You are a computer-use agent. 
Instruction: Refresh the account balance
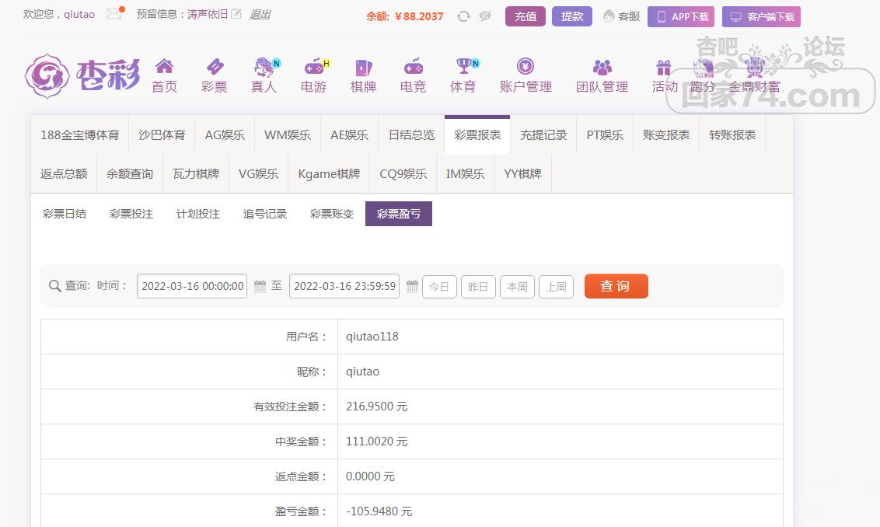463,16
